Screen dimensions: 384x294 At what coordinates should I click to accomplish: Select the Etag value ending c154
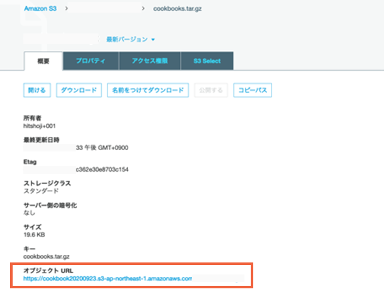(102, 170)
